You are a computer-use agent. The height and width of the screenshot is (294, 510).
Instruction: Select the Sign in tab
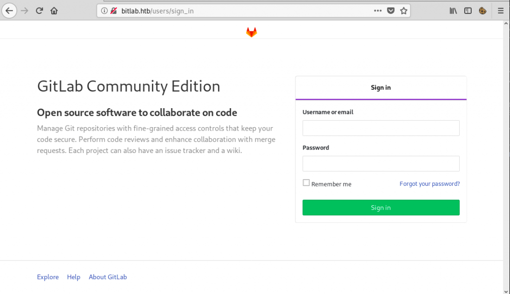tap(381, 88)
